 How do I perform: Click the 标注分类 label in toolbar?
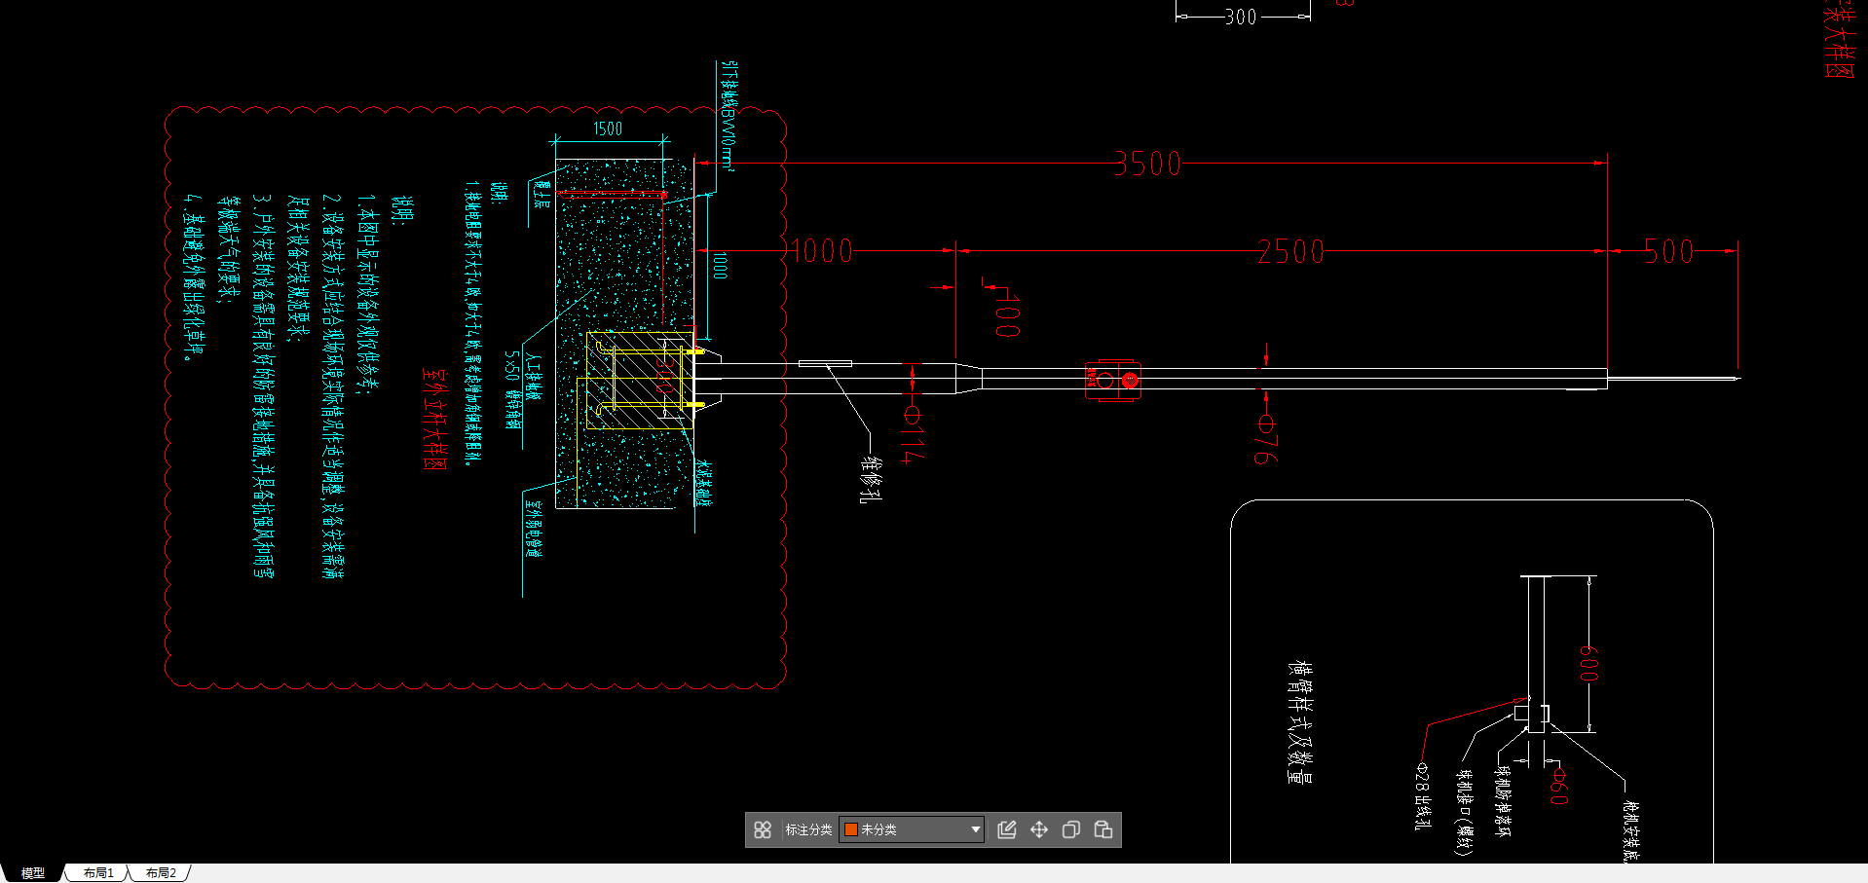coord(808,829)
